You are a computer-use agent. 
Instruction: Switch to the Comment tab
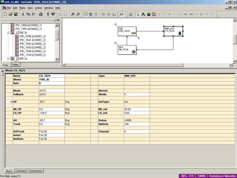[x=21, y=171]
